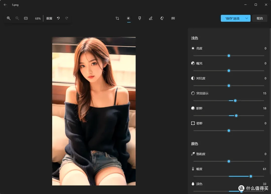Image resolution: width=271 pixels, height=194 pixels.
Task: Click the portrait photo in the editor canvas
Action: (x=94, y=111)
